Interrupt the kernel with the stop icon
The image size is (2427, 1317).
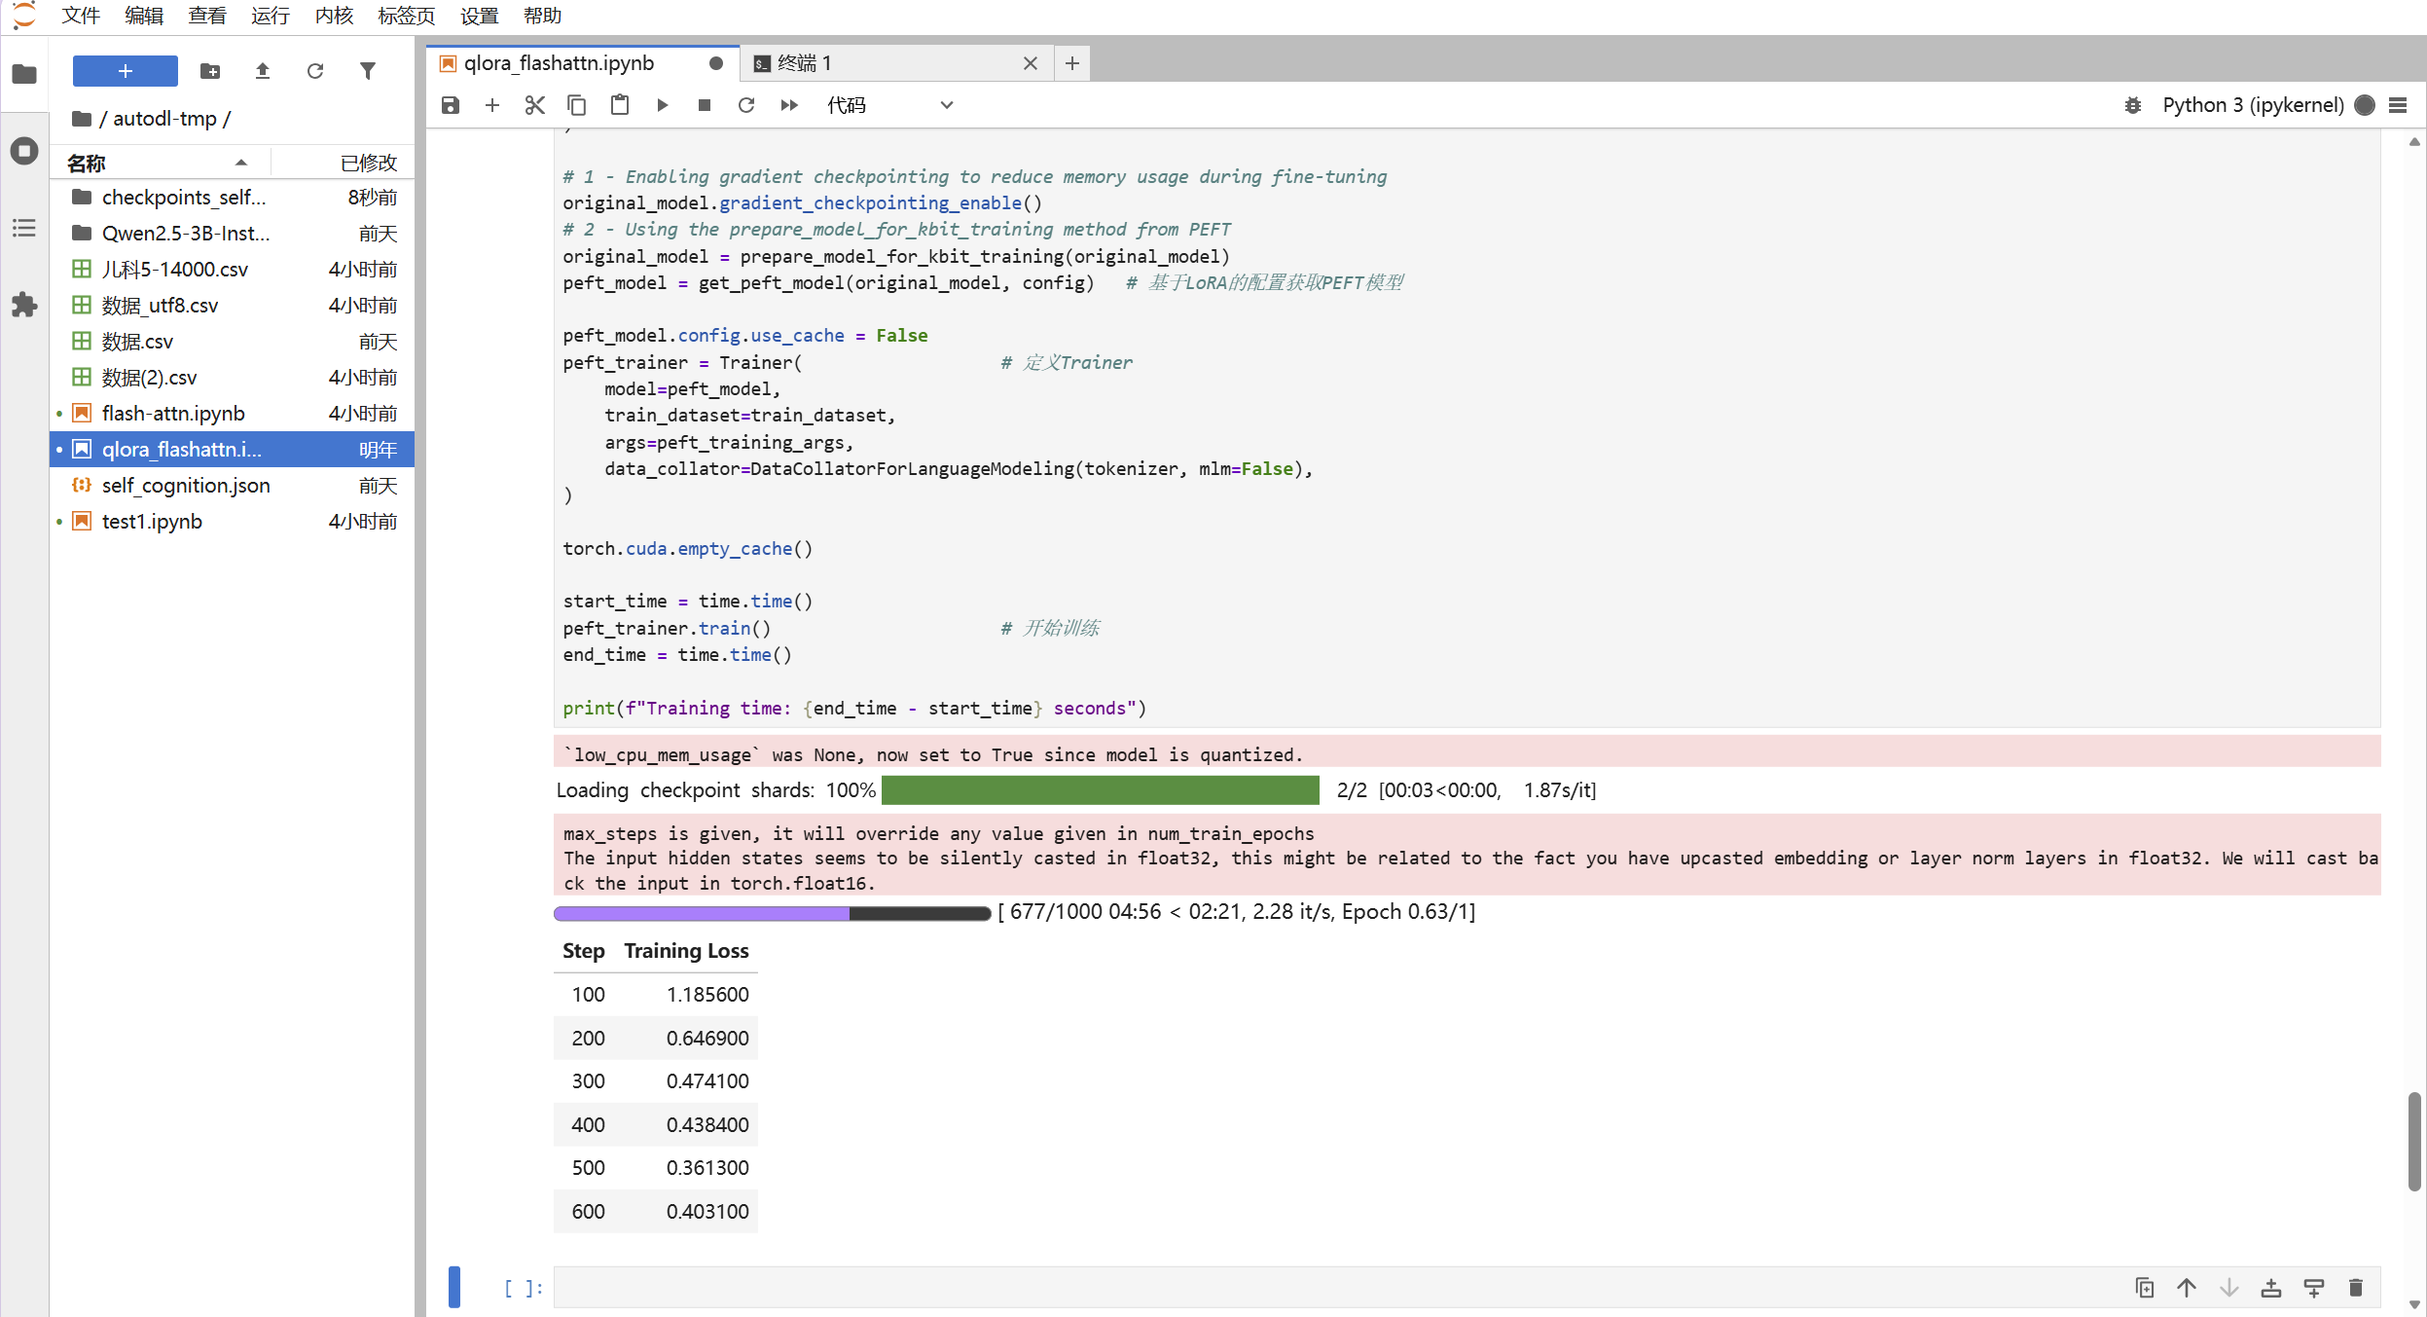click(705, 105)
